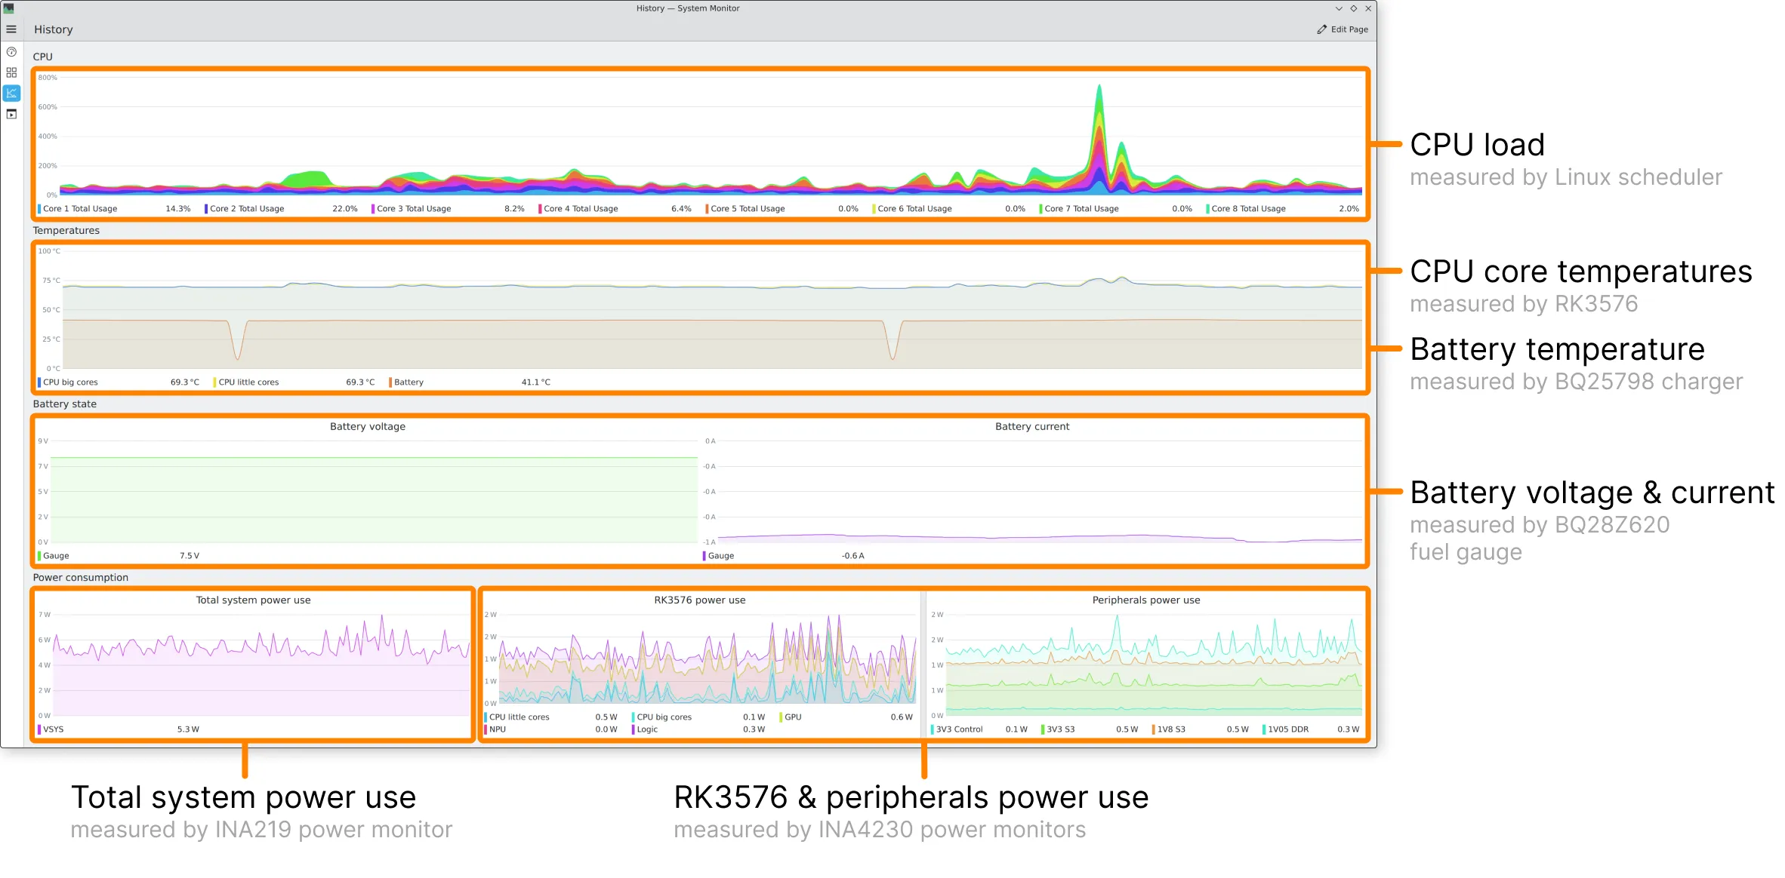Click the 3V3 Control legend entry
The width and height of the screenshot is (1785, 878).
[x=979, y=729]
